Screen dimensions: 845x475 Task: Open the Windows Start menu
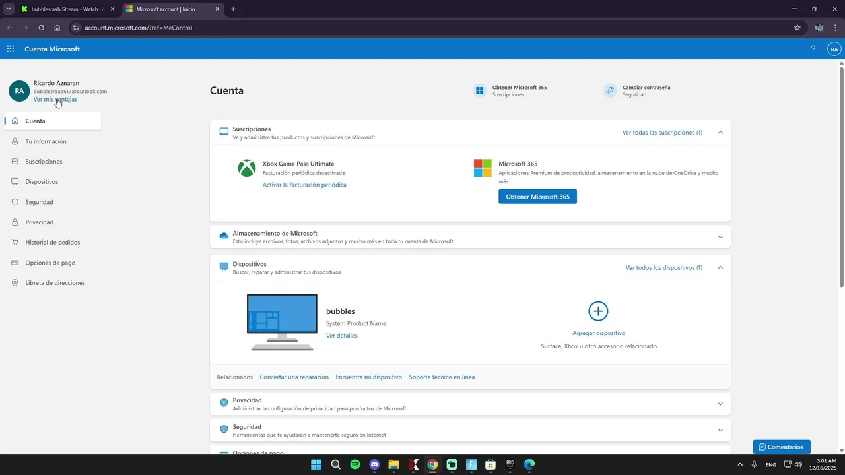click(316, 464)
